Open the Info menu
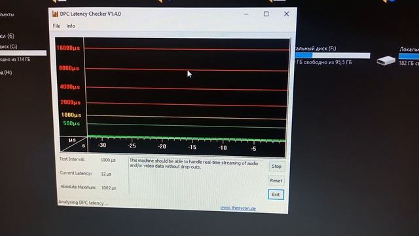The width and height of the screenshot is (419, 236). coord(71,26)
